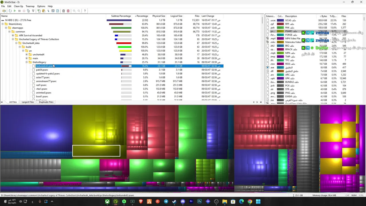Click the tab strip right scroll arrow

(x=257, y=102)
